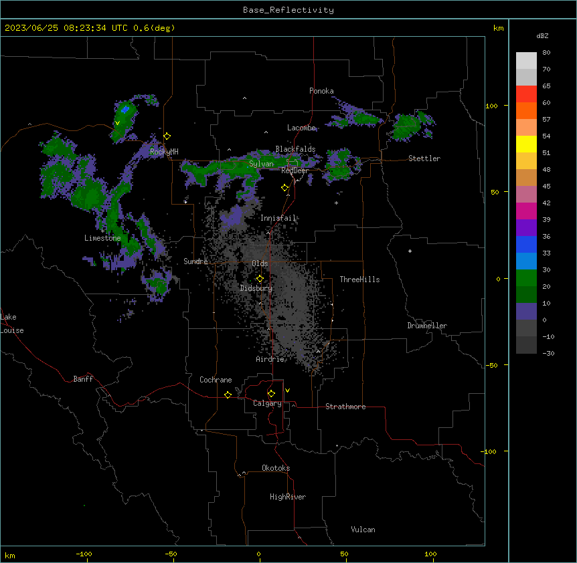Click the Okotoks label
This screenshot has width=577, height=563.
(x=276, y=468)
